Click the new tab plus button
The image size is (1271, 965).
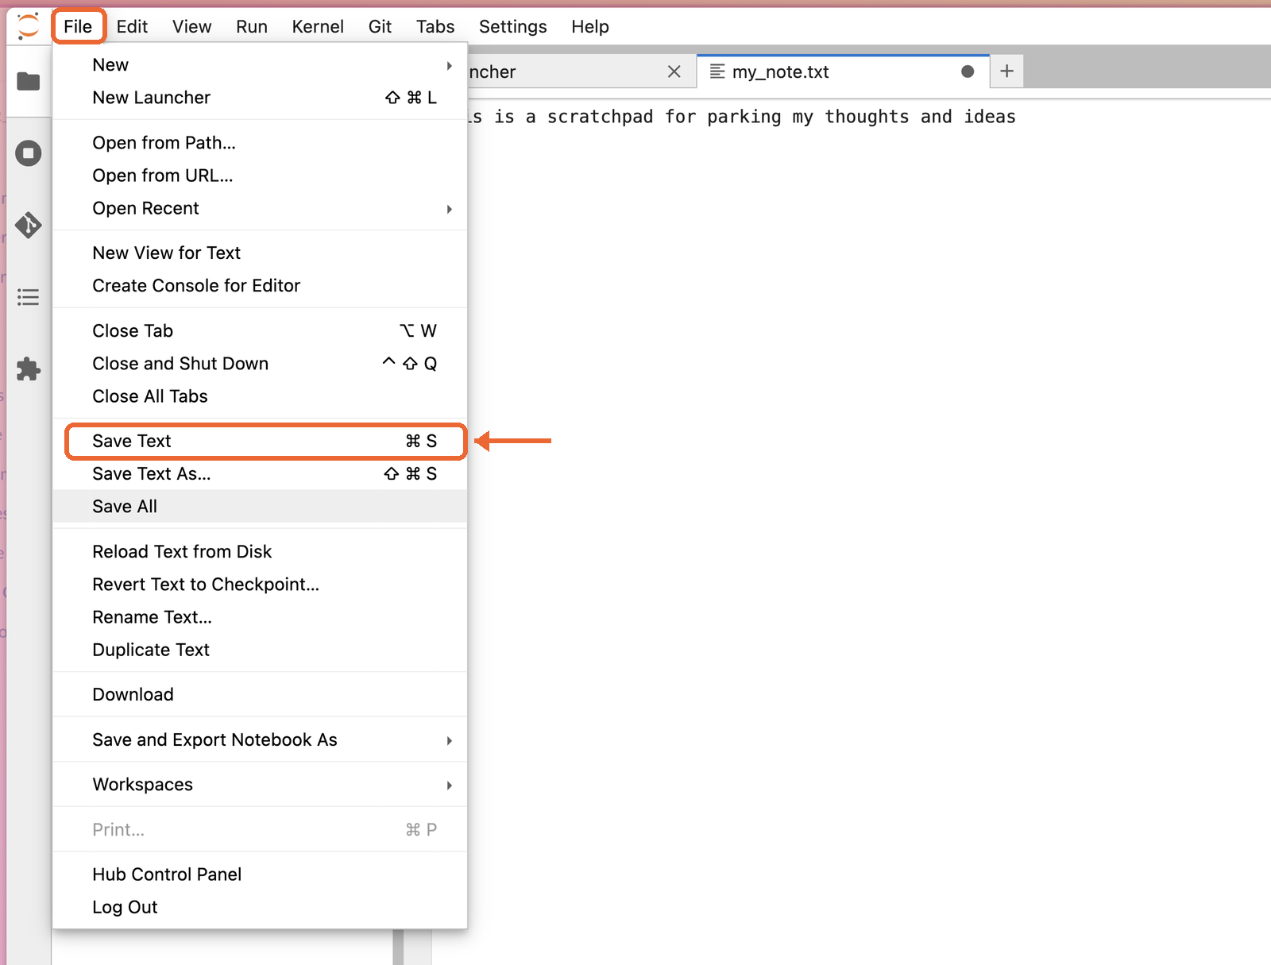tap(1006, 71)
